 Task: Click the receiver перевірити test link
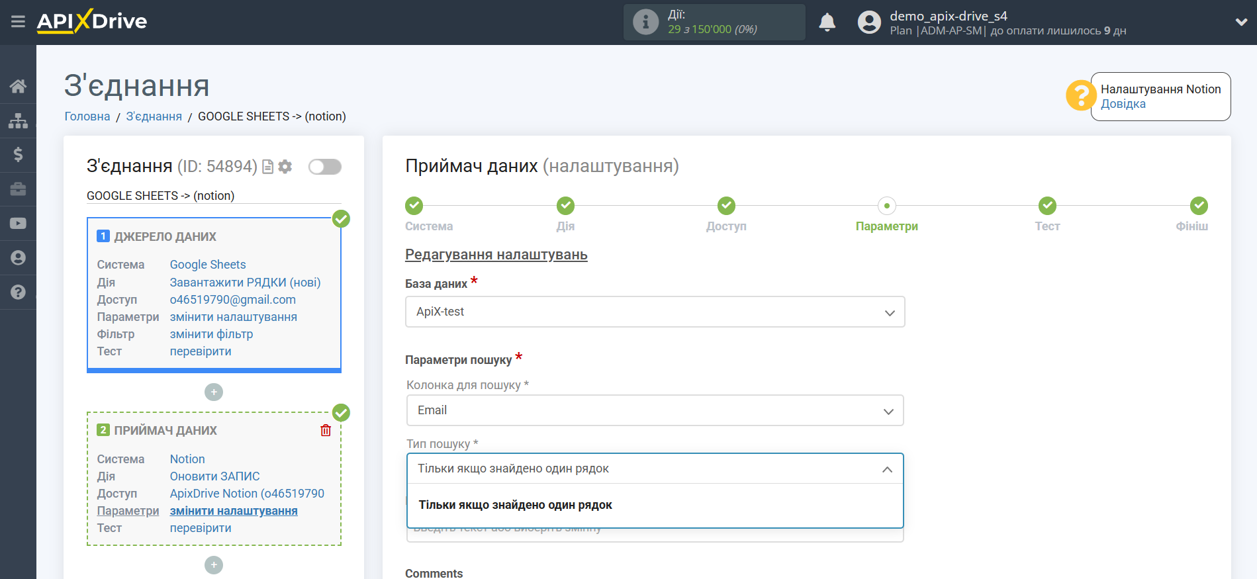tap(201, 528)
